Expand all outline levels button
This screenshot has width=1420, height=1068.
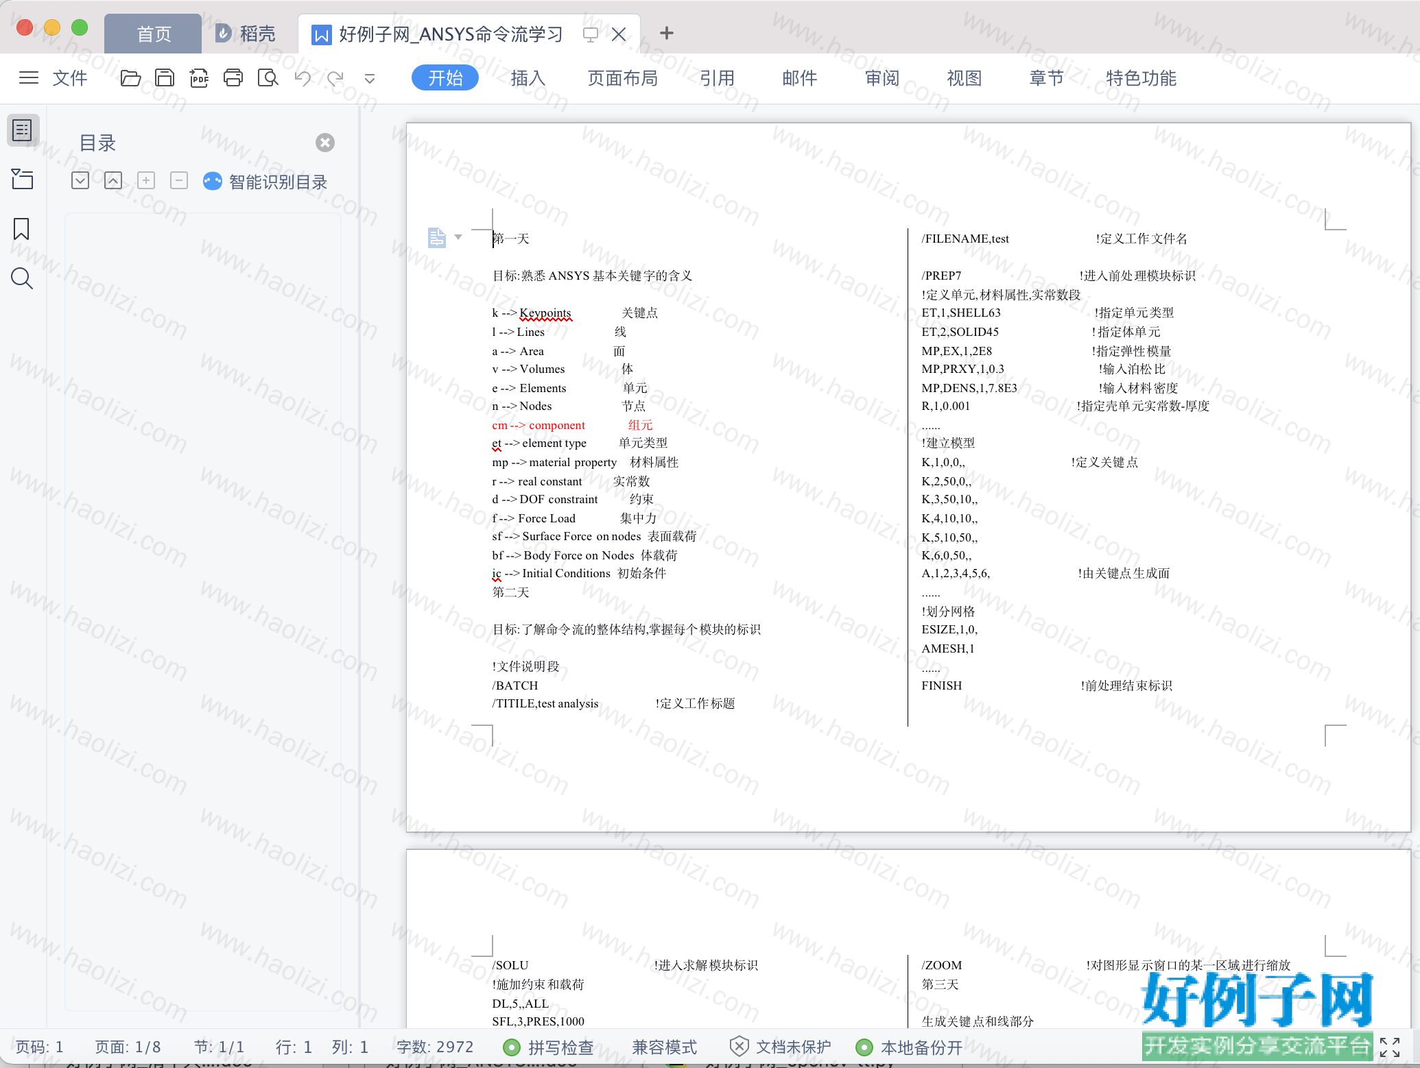(80, 181)
